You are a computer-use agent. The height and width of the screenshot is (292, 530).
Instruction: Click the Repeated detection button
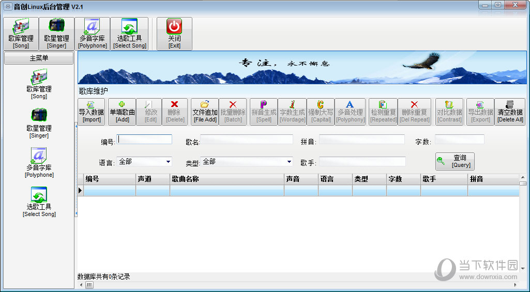click(383, 112)
